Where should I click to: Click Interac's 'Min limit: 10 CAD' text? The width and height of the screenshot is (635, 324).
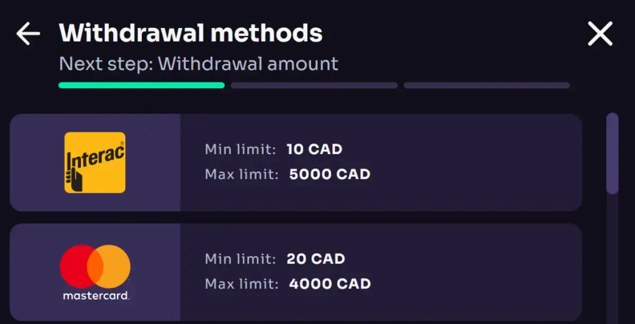(273, 149)
